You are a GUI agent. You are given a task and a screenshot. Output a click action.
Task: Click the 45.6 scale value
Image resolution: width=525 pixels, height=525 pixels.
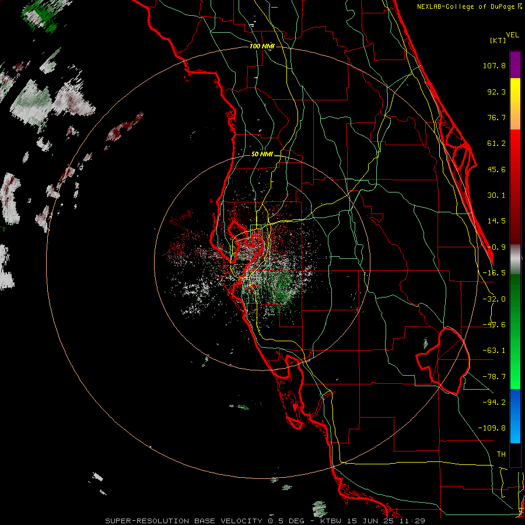coord(496,169)
